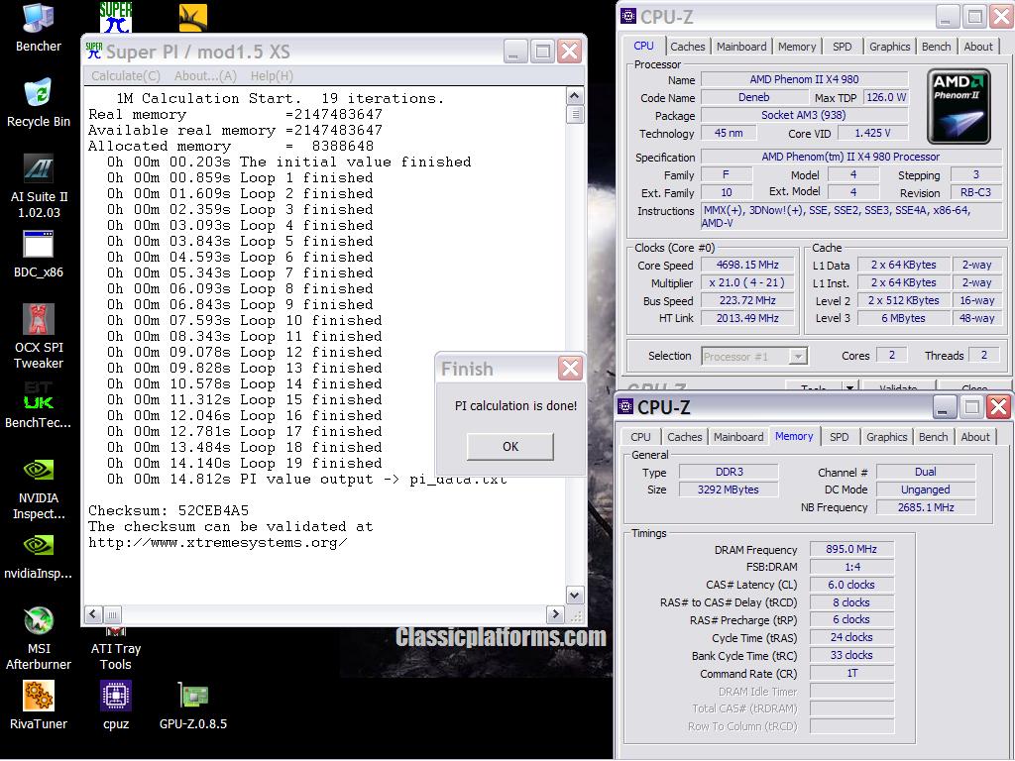Open Help(H) menu in Super PI
This screenshot has height=761, width=1015.
pyautogui.click(x=272, y=75)
